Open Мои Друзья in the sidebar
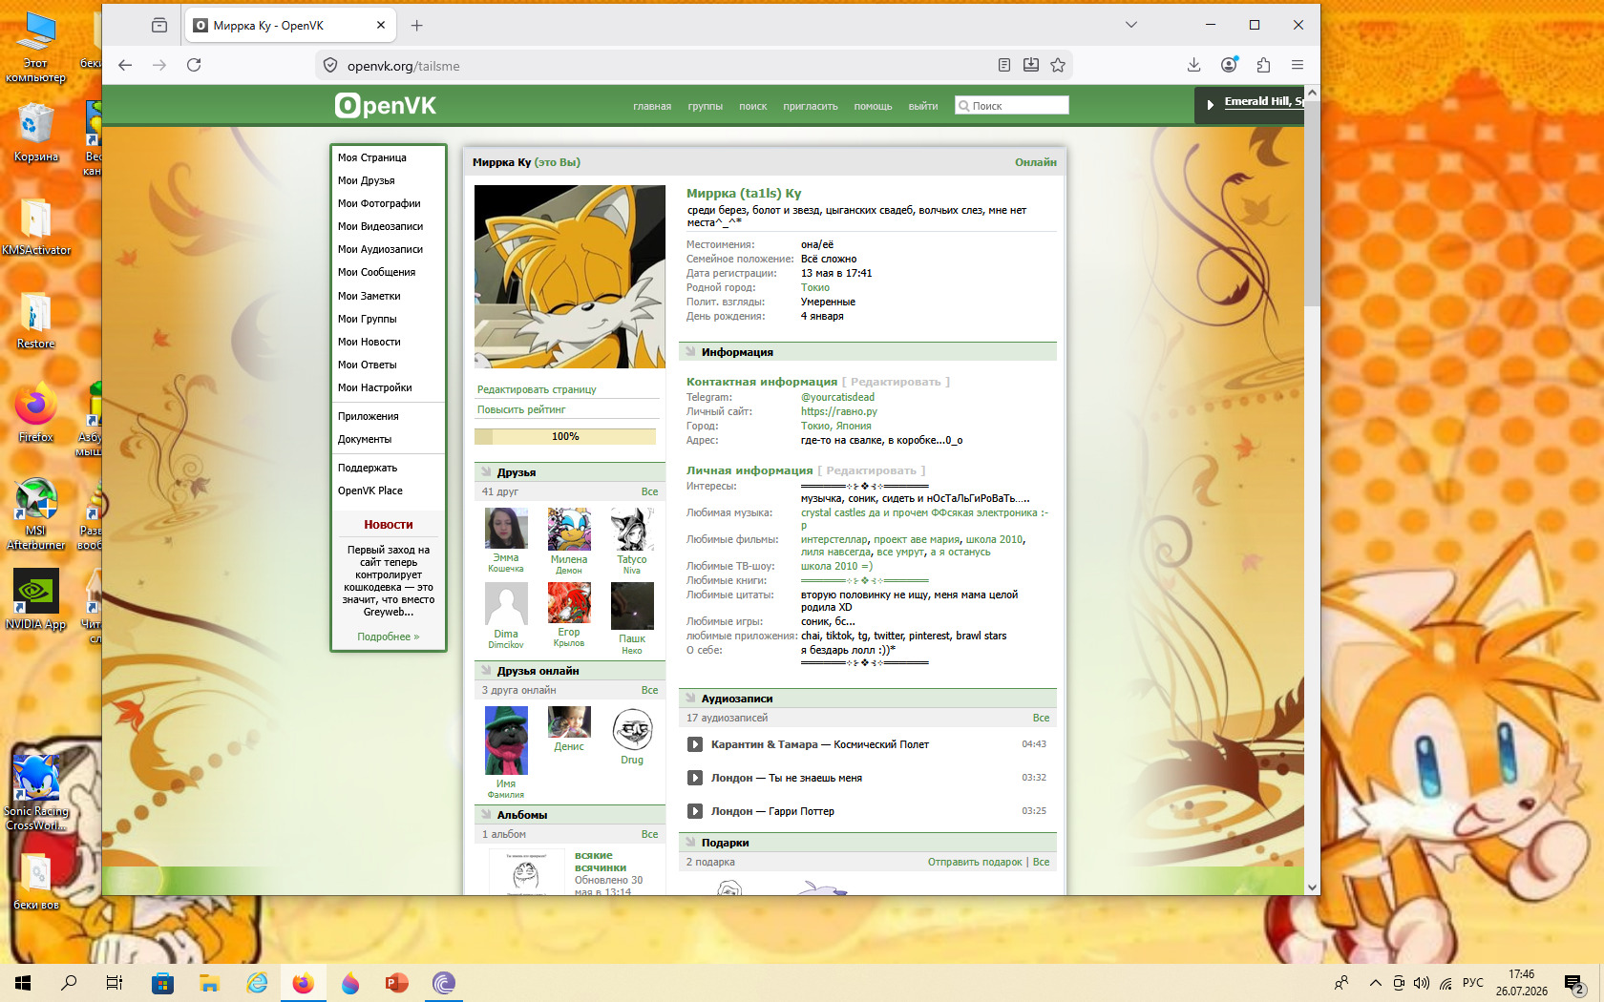1604x1002 pixels. tap(366, 180)
